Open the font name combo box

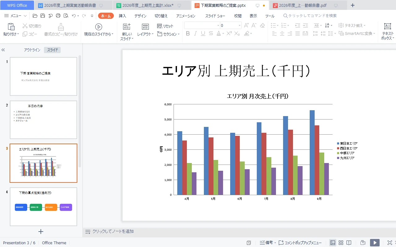[x=202, y=25]
